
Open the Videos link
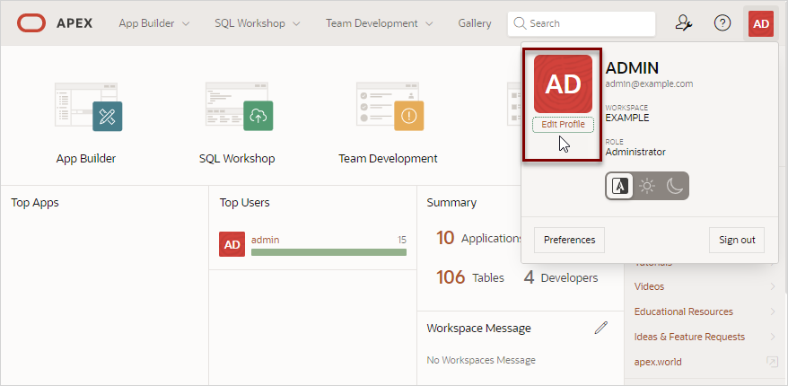(649, 286)
